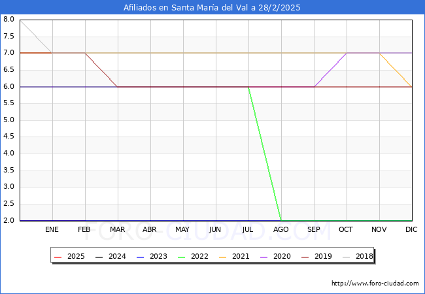This screenshot has width=425, height=294.
Task: Click the JUN month axis label
Action: (x=215, y=229)
